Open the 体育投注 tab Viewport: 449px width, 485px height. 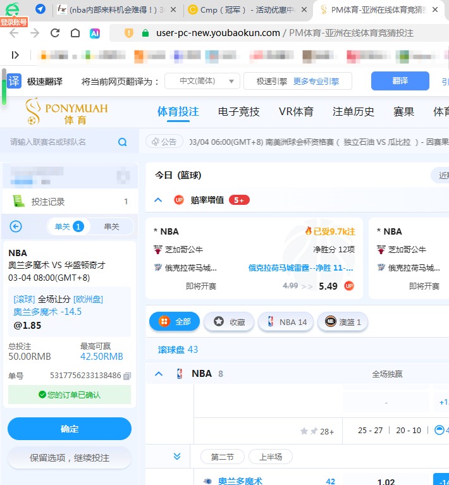(x=178, y=112)
